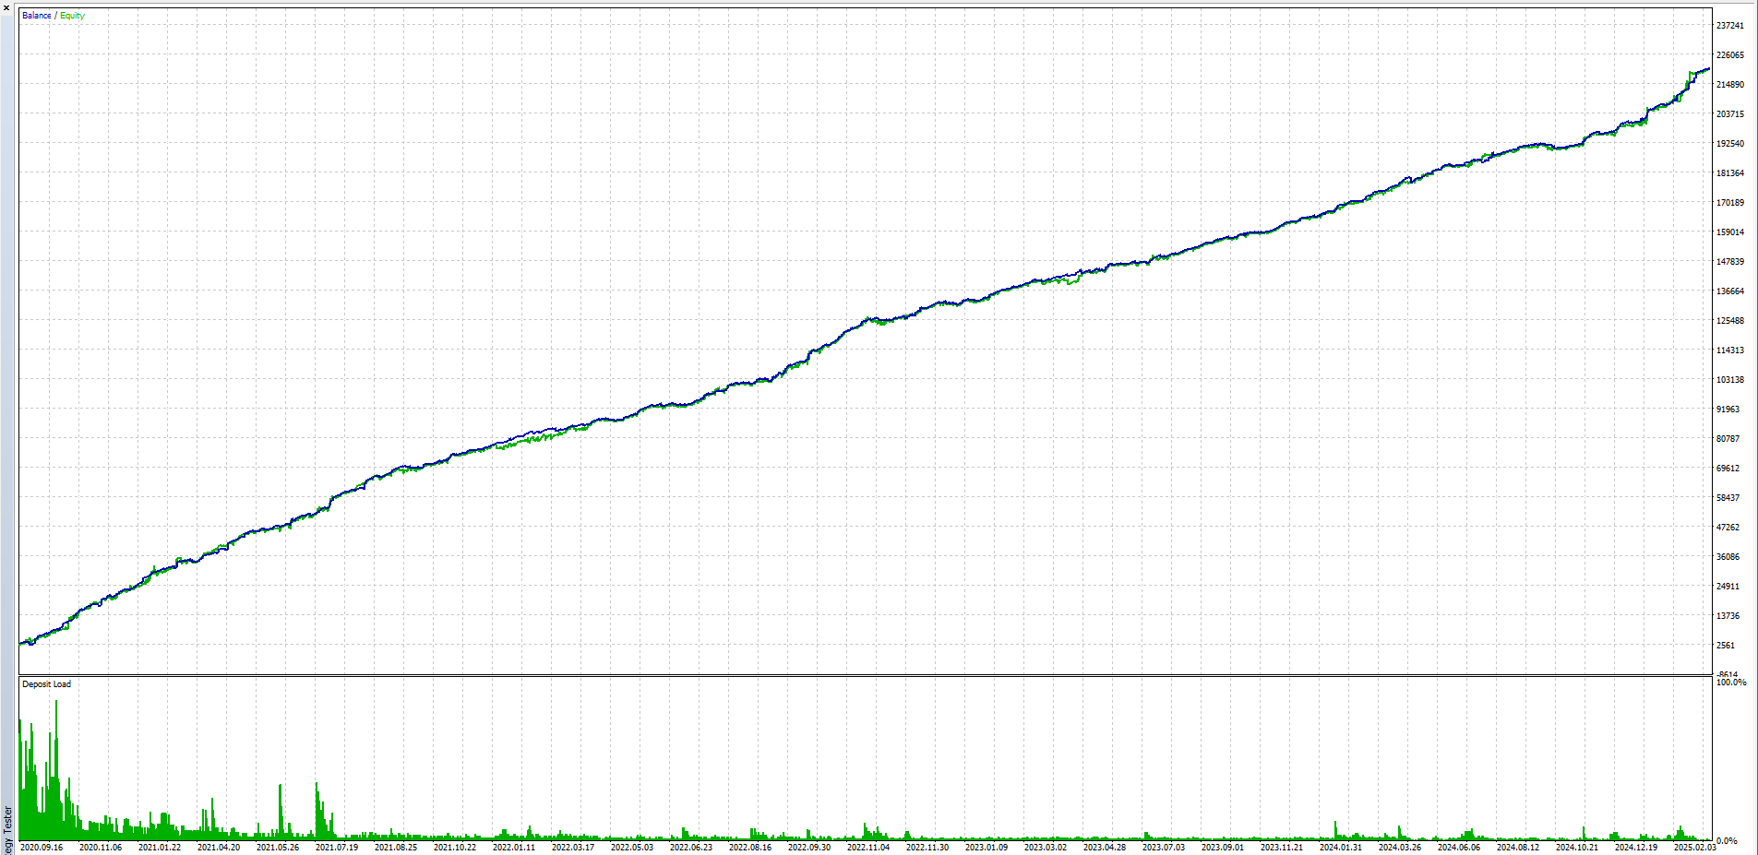Click the 2022.08.16 date label

pyautogui.click(x=750, y=848)
